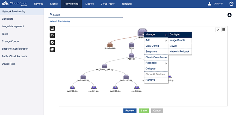Expand the Manage submenu arrow
236x115 pixels.
[x=166, y=35]
